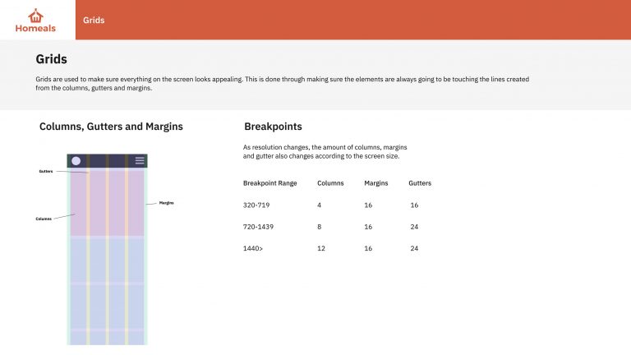This screenshot has width=631, height=355.
Task: Click the Columns label left of the mockup
Action: click(x=44, y=219)
